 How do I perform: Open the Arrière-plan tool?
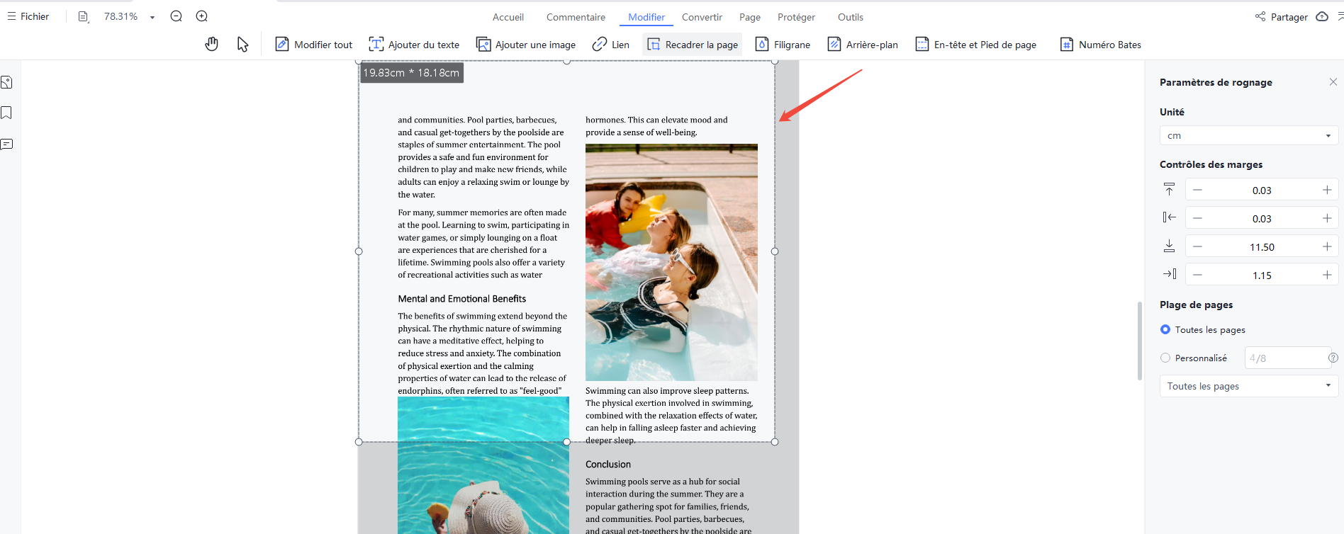(863, 45)
